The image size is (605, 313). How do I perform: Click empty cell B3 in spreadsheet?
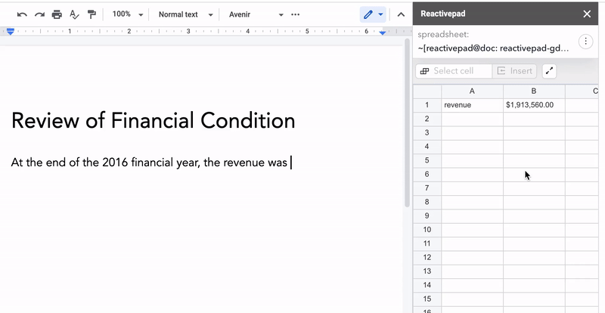[534, 133]
